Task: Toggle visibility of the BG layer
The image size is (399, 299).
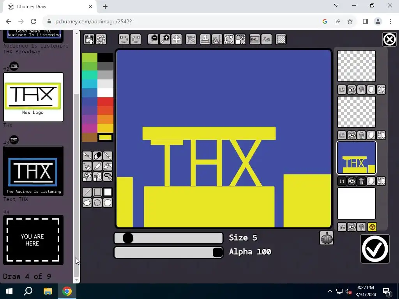Action: click(x=351, y=227)
